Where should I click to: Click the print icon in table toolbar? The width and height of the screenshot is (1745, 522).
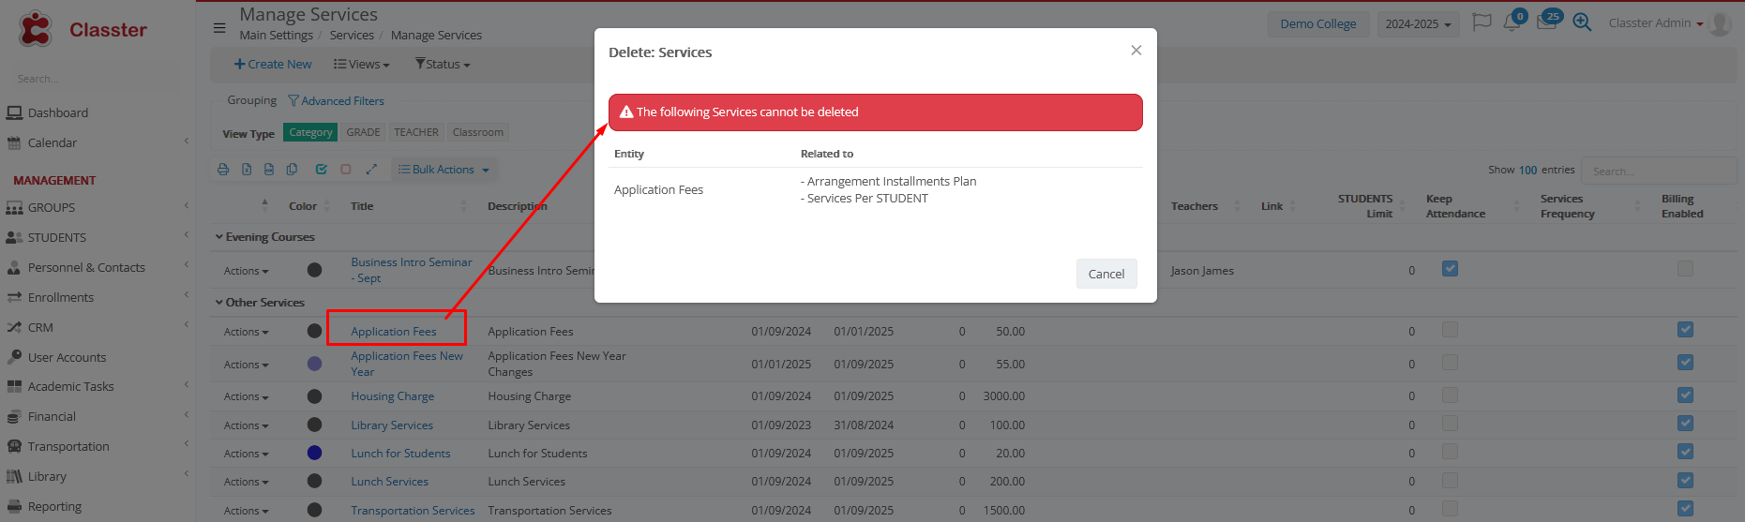(223, 170)
